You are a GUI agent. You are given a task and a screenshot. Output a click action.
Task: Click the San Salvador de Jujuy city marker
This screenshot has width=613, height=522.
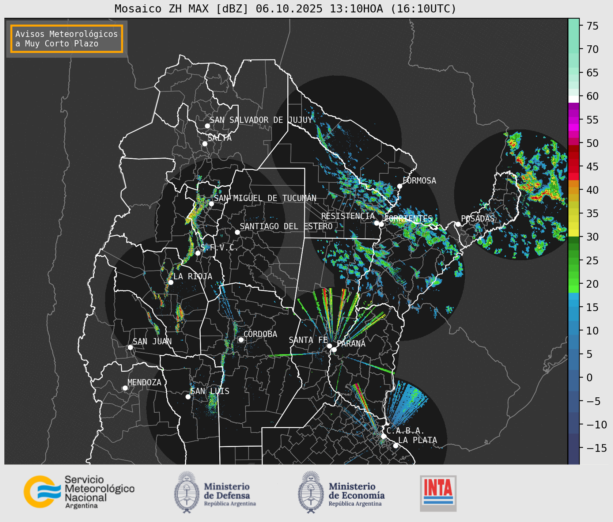[207, 126]
